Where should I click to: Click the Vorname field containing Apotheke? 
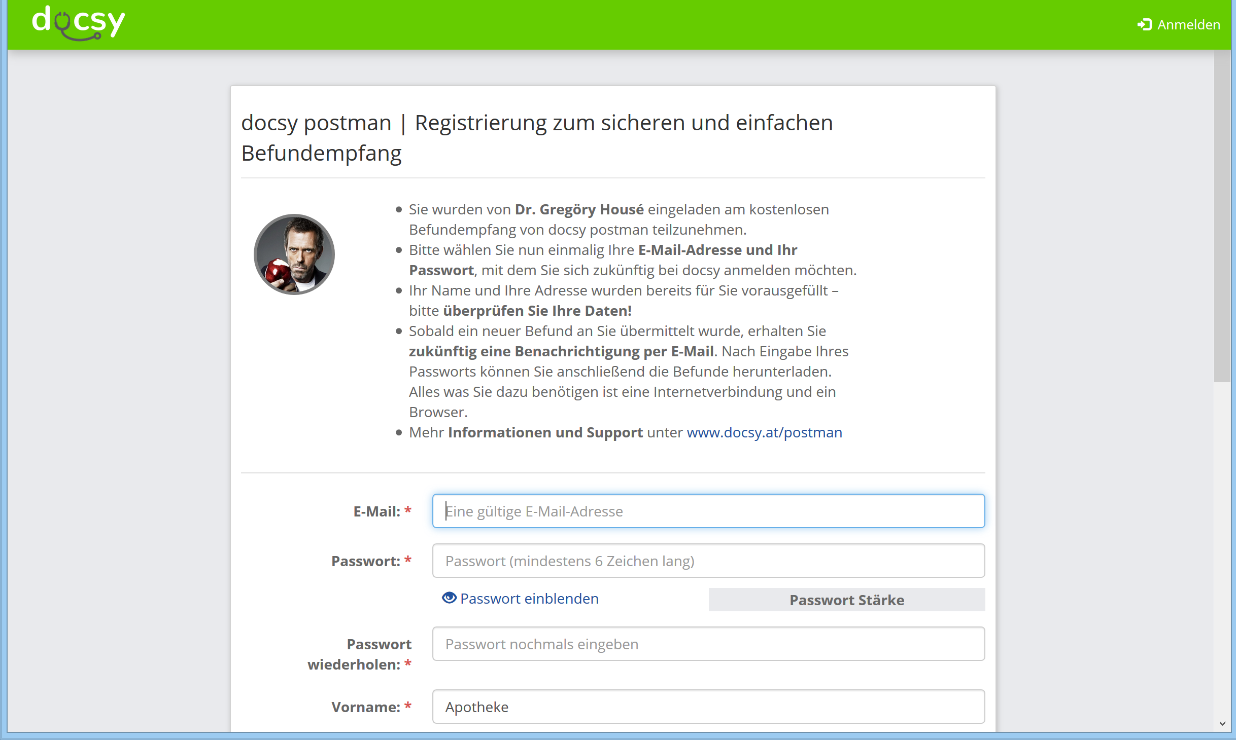(x=708, y=707)
